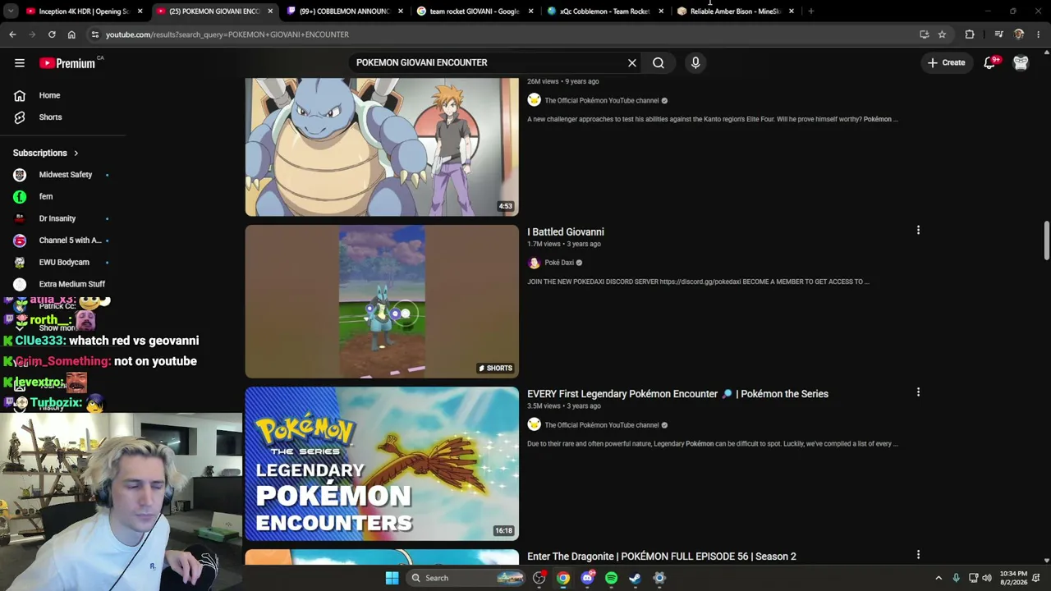1051x591 pixels.
Task: Switch to Reliable Amber Bison MineSkin tab
Action: (x=735, y=11)
